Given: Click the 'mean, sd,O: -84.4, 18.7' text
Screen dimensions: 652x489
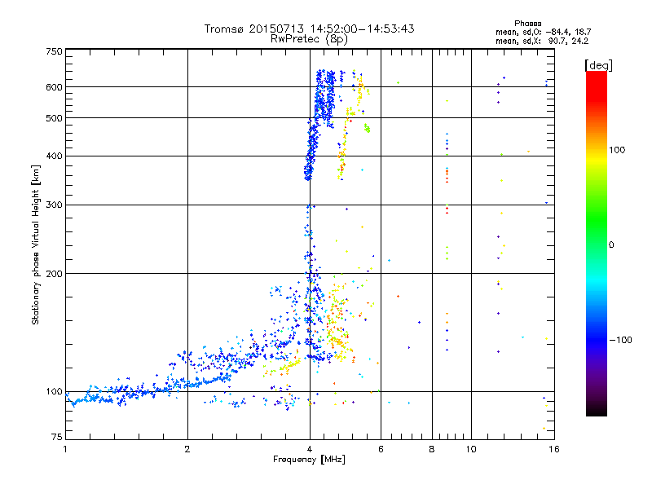Looking at the screenshot, I should click(x=543, y=32).
